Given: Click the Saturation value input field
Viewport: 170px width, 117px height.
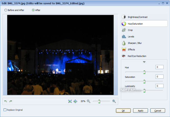Looking at the screenshot, I should click(x=159, y=76).
